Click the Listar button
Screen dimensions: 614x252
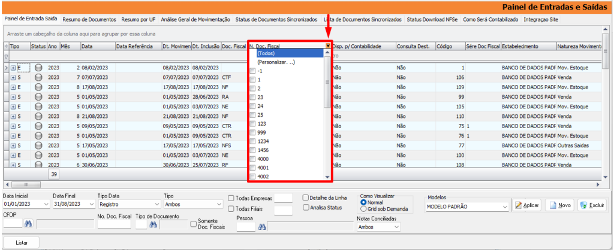click(22, 242)
